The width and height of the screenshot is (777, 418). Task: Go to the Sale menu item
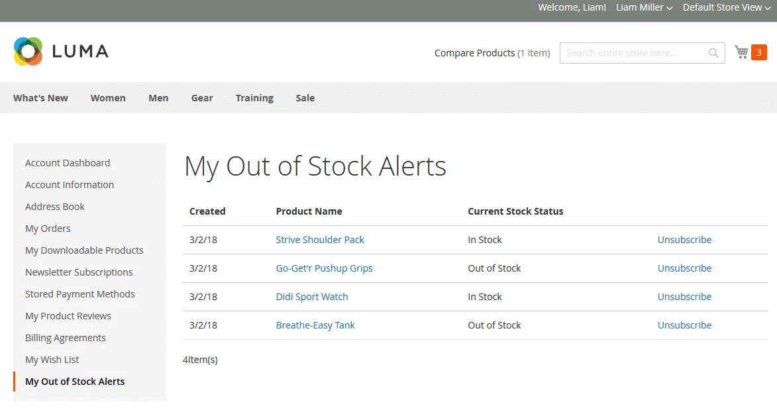[305, 98]
